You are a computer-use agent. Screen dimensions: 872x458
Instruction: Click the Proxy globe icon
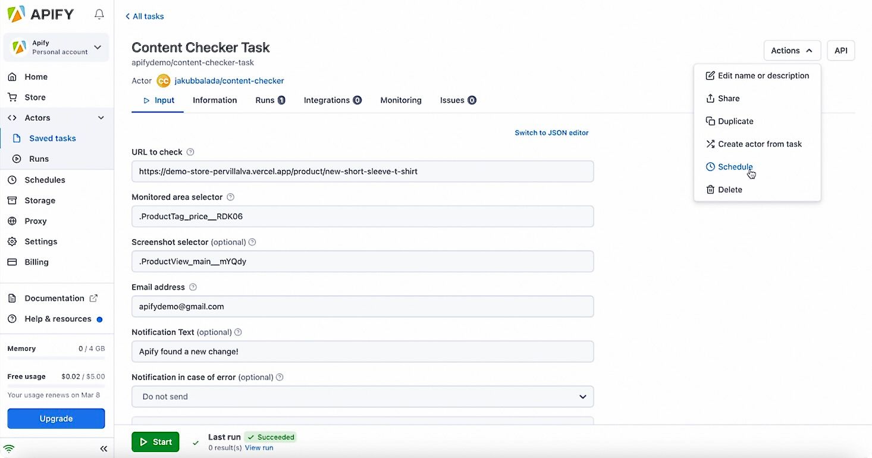coord(12,221)
